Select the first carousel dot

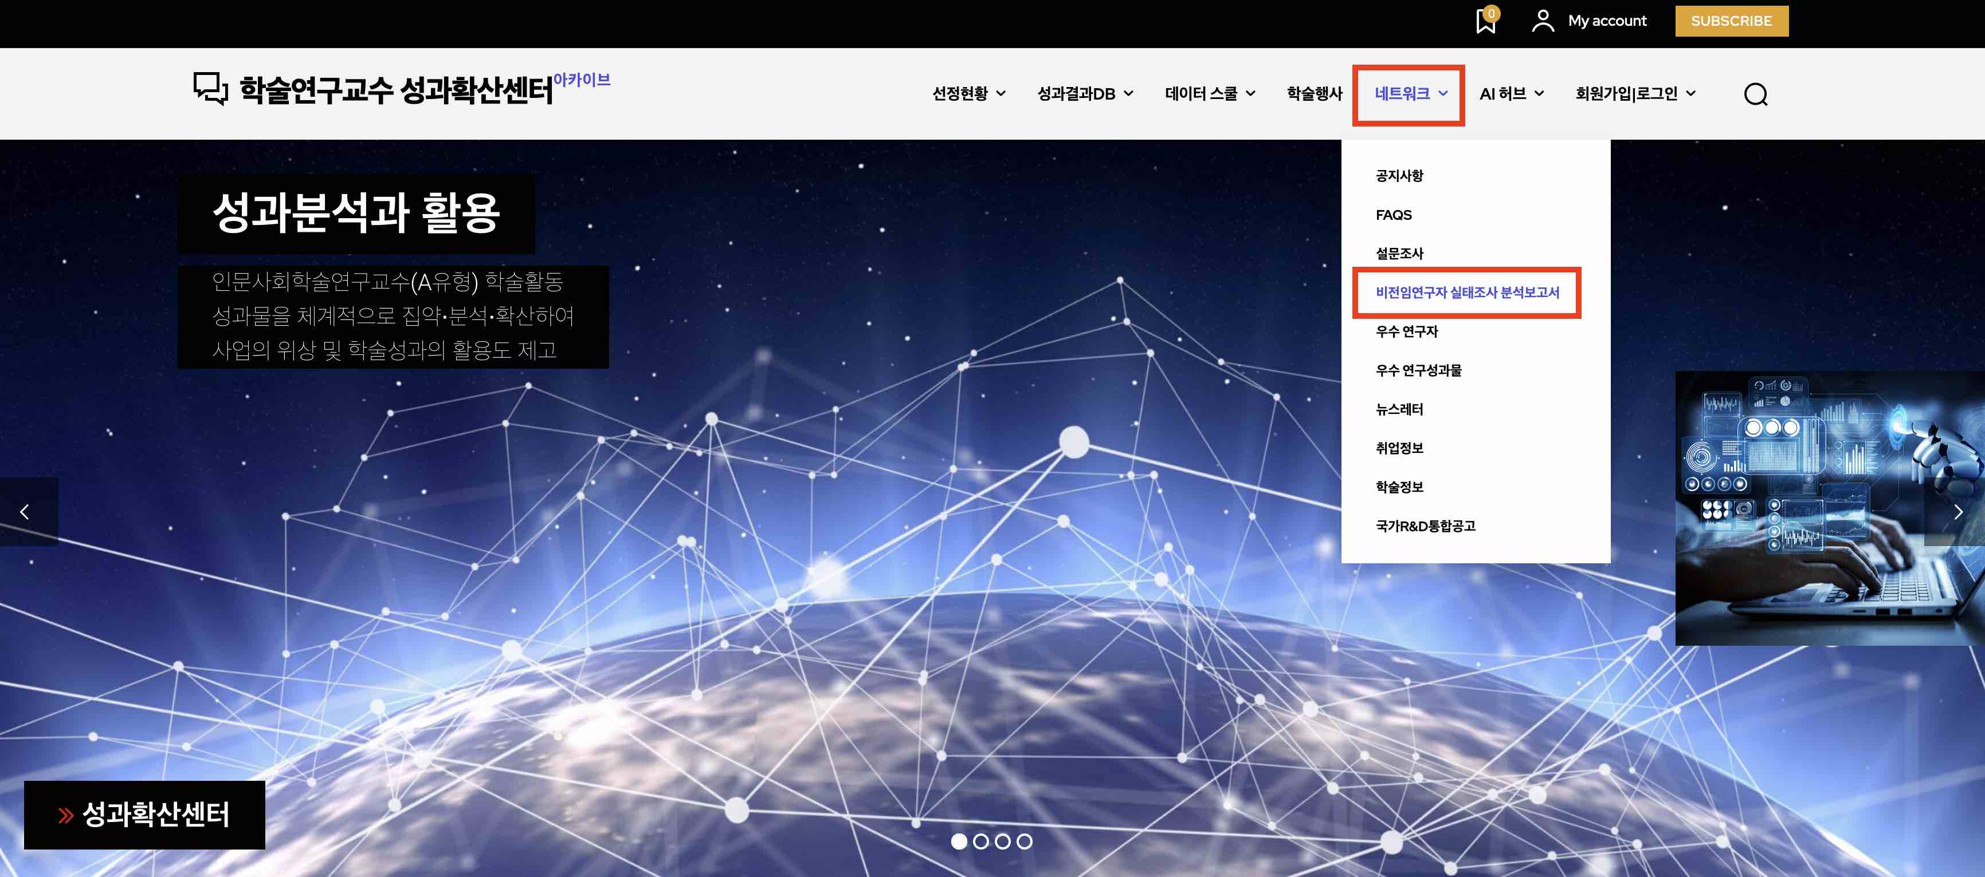[959, 842]
